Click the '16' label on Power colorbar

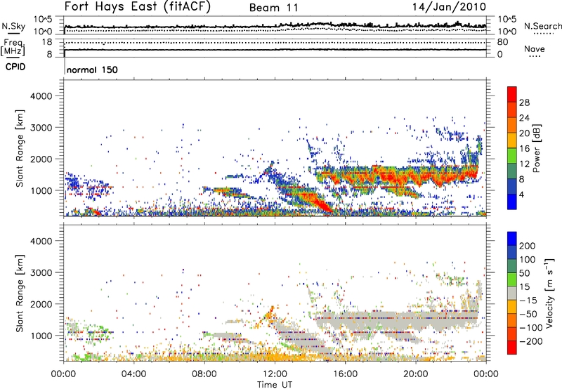[524, 148]
